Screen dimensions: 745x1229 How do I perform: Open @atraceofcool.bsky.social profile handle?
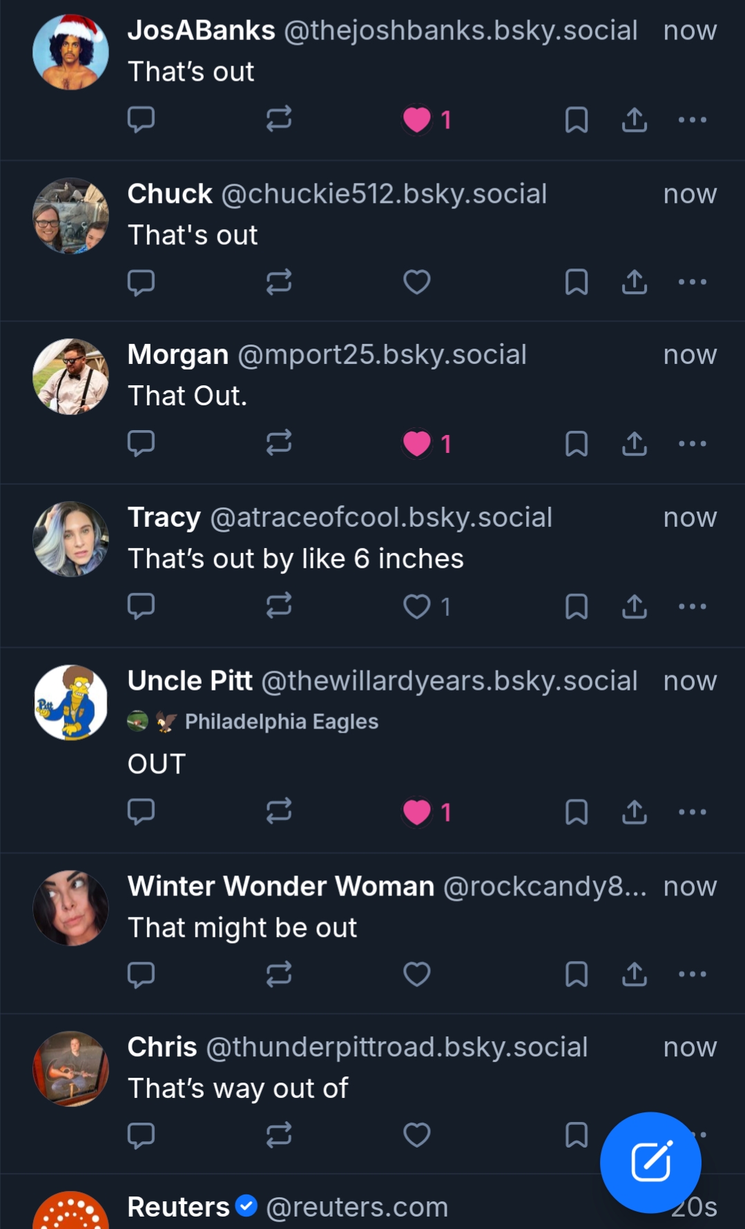click(380, 517)
